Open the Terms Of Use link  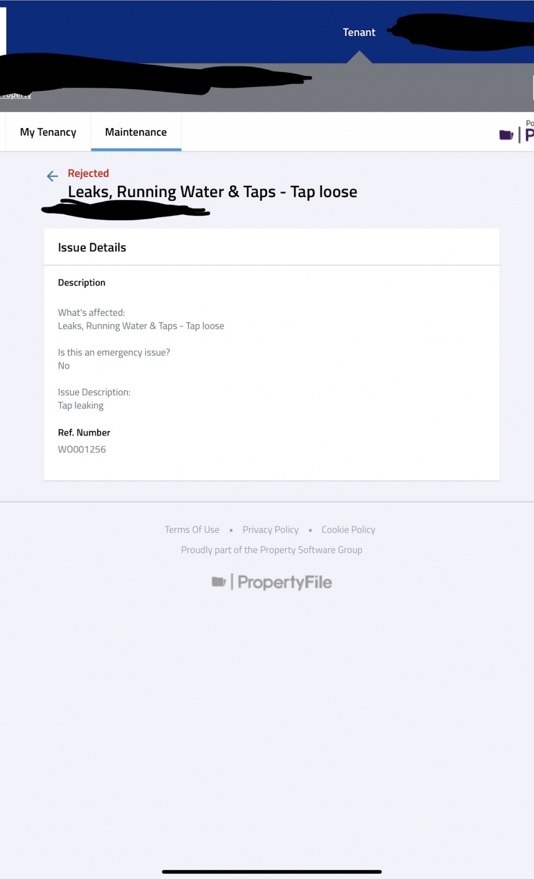192,530
